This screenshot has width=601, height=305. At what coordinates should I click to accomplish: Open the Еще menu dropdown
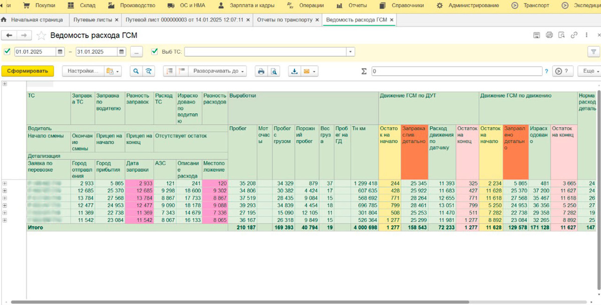coord(589,71)
